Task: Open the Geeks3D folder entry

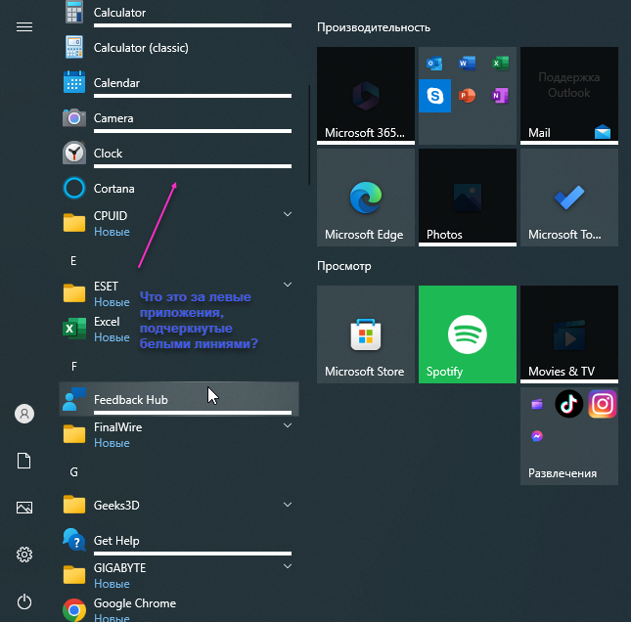Action: 179,505
